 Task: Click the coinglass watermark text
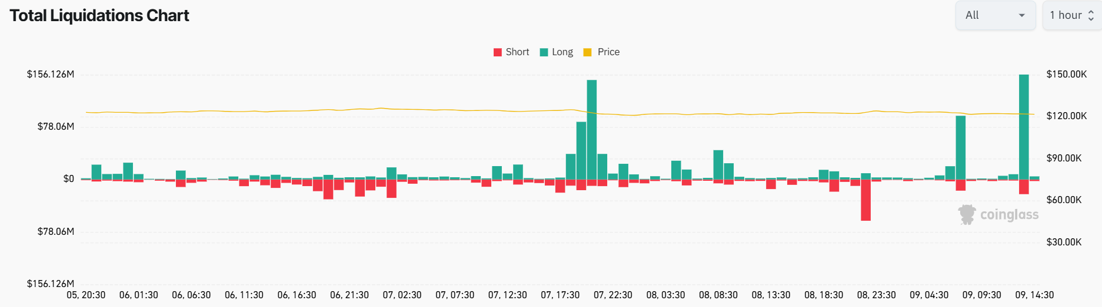[1009, 215]
